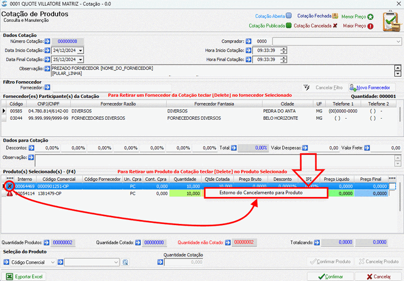Click the Cancelar button at bottom right
This screenshot has width=404, height=281.
tap(379, 276)
